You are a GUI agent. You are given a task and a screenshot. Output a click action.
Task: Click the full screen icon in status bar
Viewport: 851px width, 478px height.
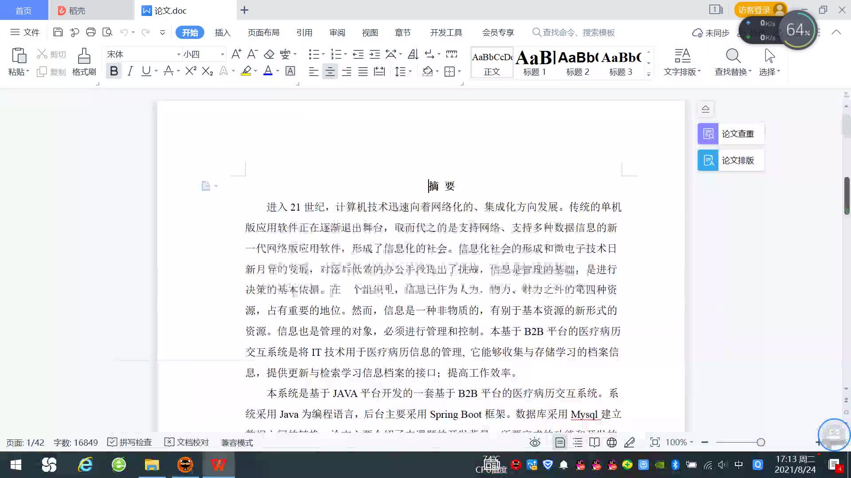(655, 442)
